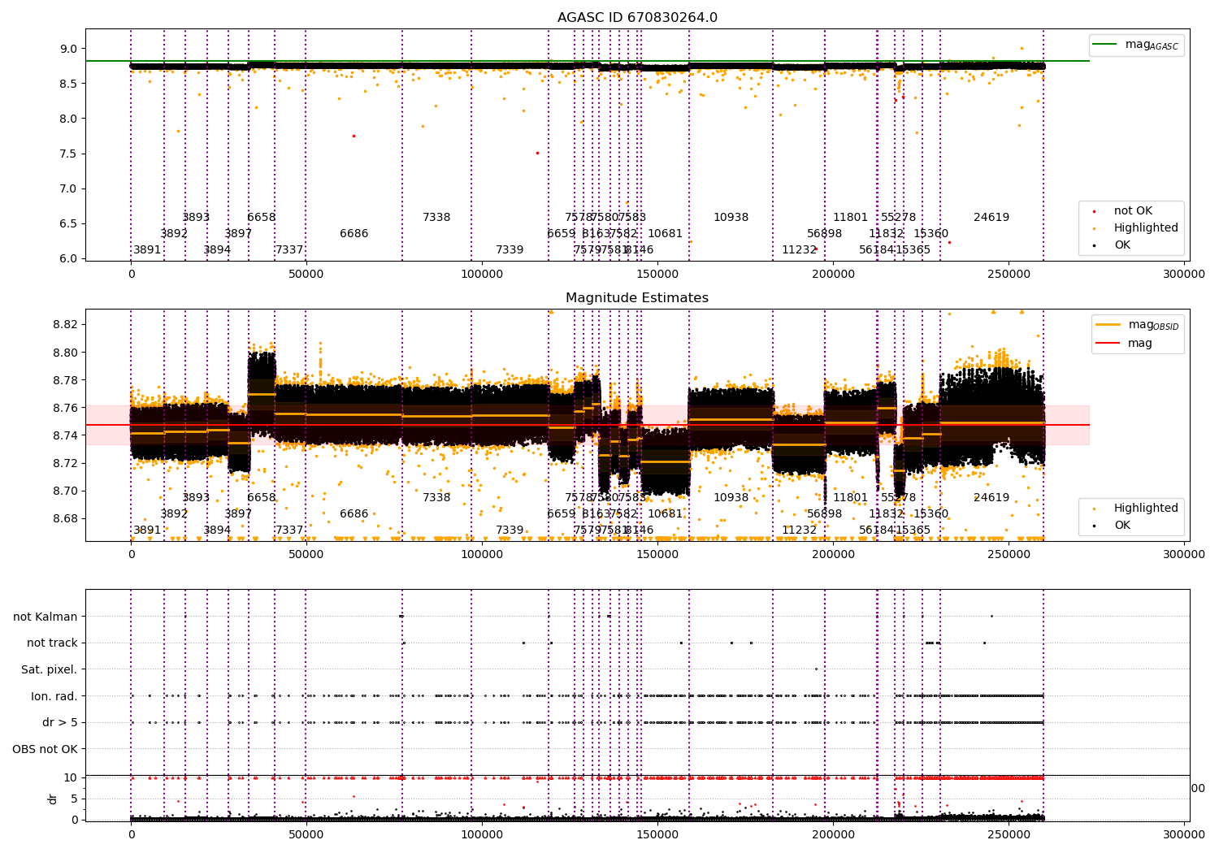Click the 'Magnitude Estimates' plot title
Screen dimensions: 1219x853
coord(637,298)
